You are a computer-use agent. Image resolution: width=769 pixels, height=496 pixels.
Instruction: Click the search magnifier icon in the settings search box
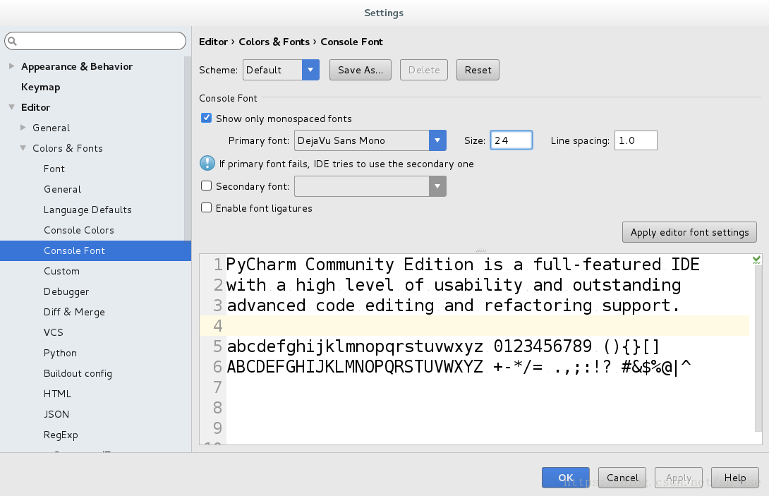pos(13,41)
